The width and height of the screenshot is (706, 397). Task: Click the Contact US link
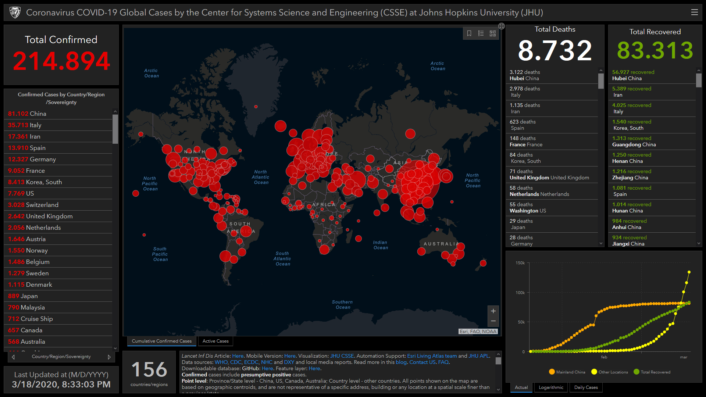(x=422, y=362)
